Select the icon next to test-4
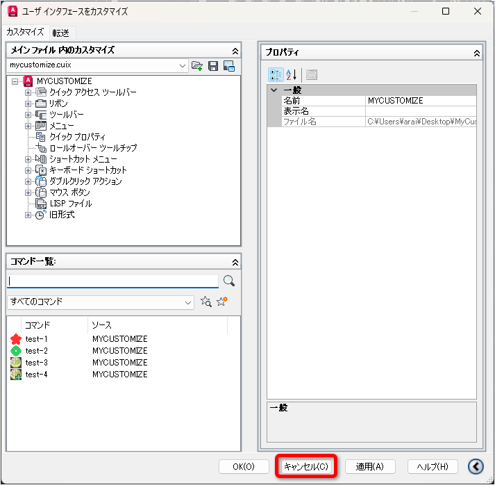 pyautogui.click(x=16, y=375)
